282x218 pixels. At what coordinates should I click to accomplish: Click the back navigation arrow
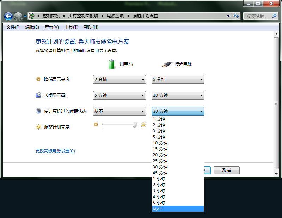click(7, 16)
